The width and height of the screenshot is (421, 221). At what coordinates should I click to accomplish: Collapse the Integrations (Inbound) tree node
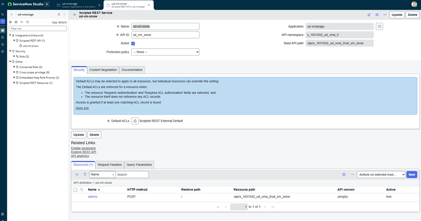pos(10,35)
